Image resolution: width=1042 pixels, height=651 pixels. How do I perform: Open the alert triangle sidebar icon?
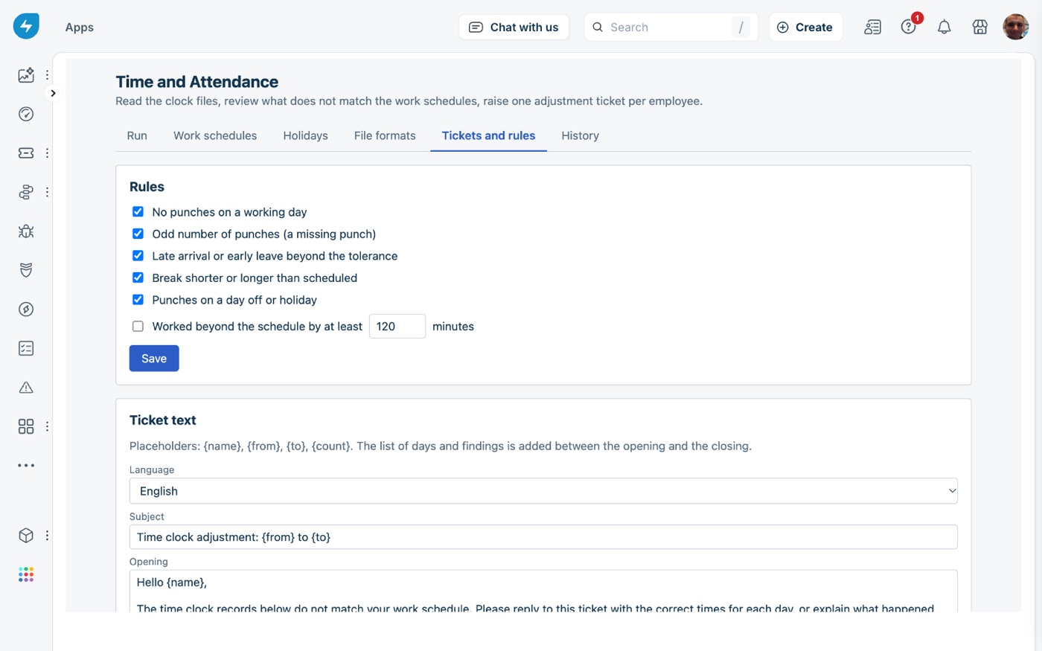(x=26, y=388)
